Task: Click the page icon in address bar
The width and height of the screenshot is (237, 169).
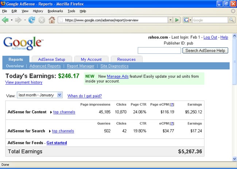Action: (61, 20)
